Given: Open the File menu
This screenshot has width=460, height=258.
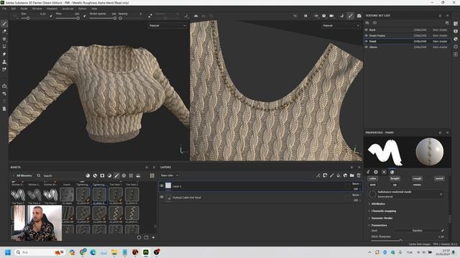Looking at the screenshot, I should coord(4,9).
